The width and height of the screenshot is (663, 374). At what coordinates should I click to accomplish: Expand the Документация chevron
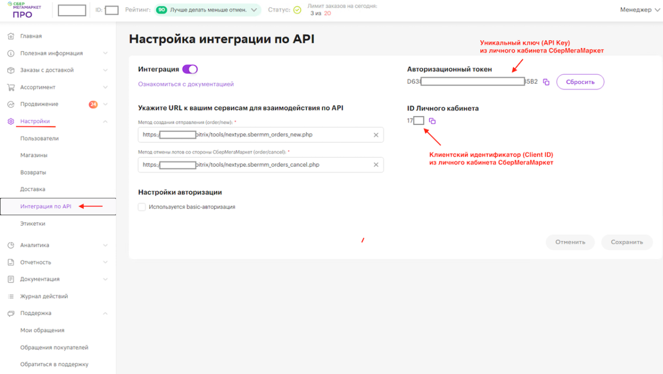tap(106, 279)
